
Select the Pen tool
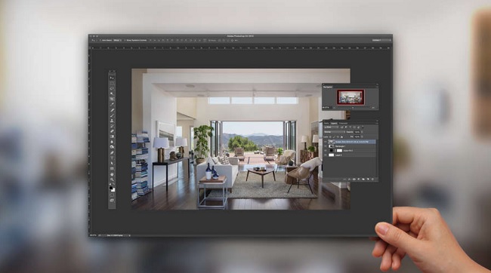tap(112, 153)
